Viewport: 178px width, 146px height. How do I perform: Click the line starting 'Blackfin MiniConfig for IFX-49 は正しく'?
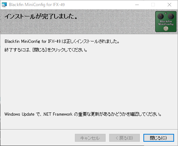(62, 41)
